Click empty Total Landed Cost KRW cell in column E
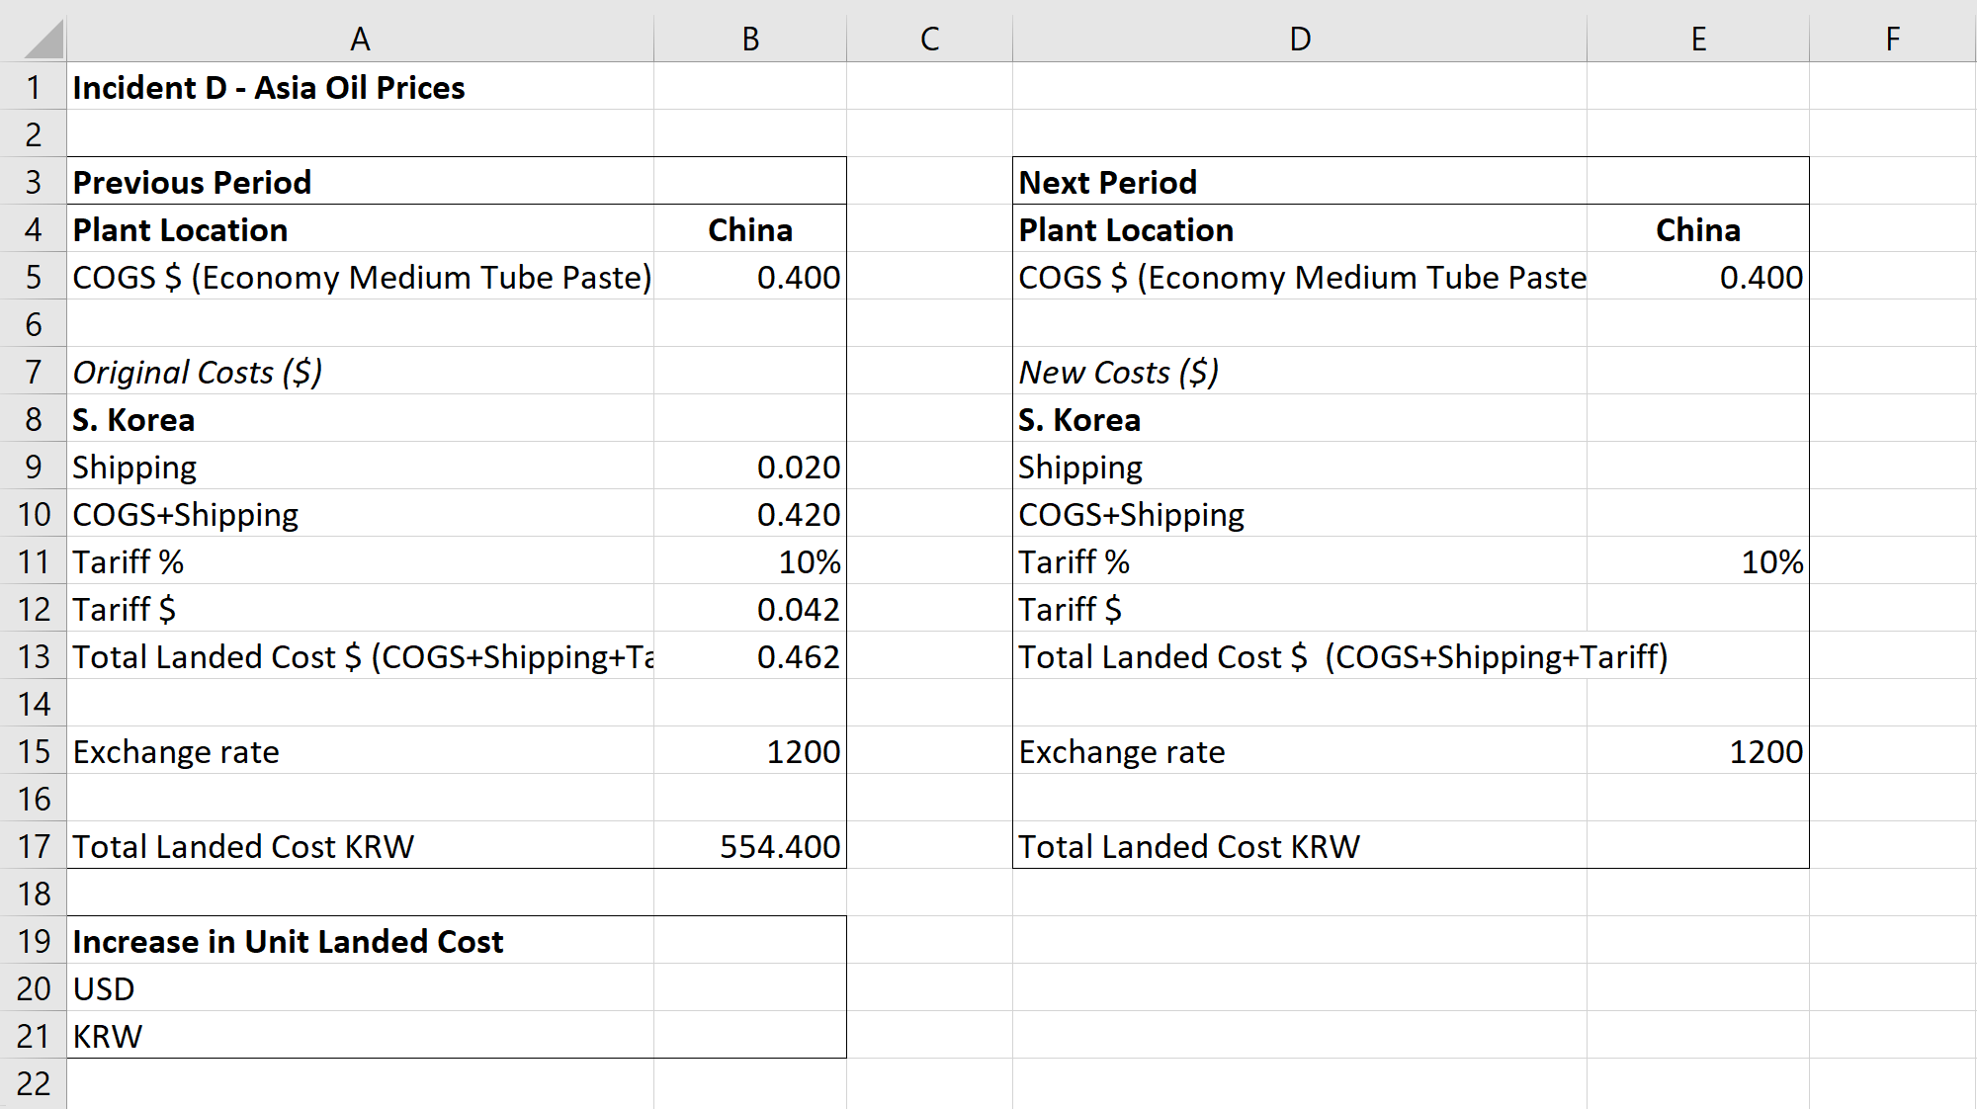The image size is (1977, 1109). tap(1697, 847)
